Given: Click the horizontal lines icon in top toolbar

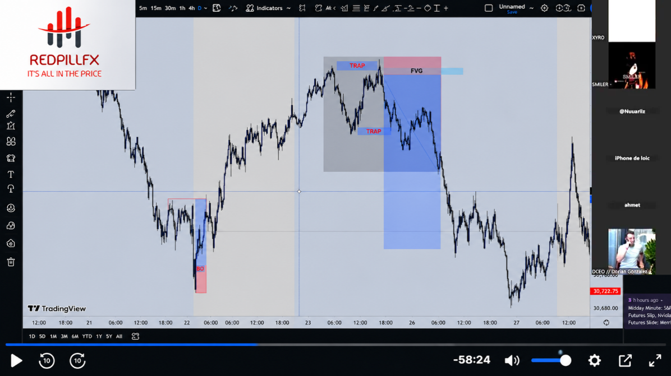Looking at the screenshot, I should (356, 8).
